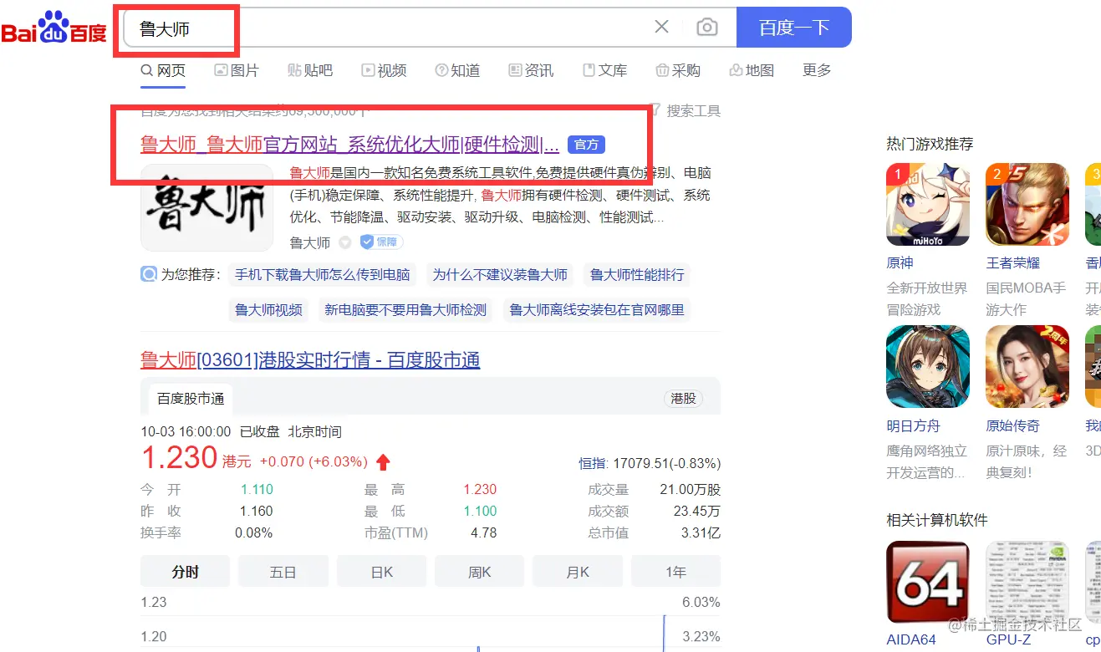Click the AIDA64 software icon
Screen dimensions: 1101x652
(x=928, y=583)
